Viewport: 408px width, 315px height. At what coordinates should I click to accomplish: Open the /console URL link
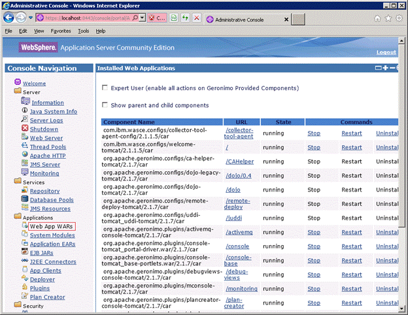237,246
